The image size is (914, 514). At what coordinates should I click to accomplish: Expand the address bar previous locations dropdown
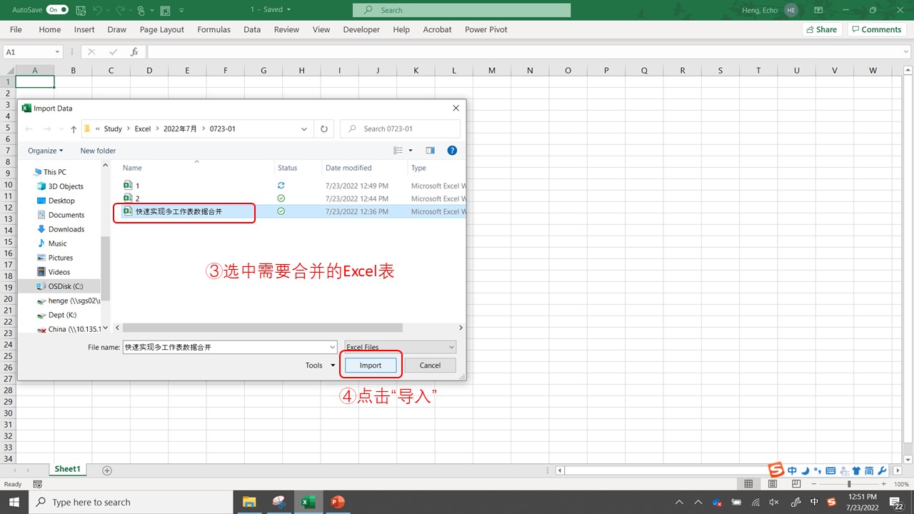(304, 129)
